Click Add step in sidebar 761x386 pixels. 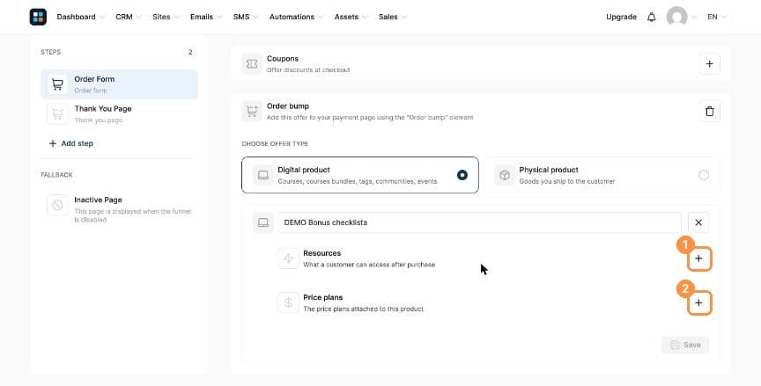pyautogui.click(x=70, y=143)
